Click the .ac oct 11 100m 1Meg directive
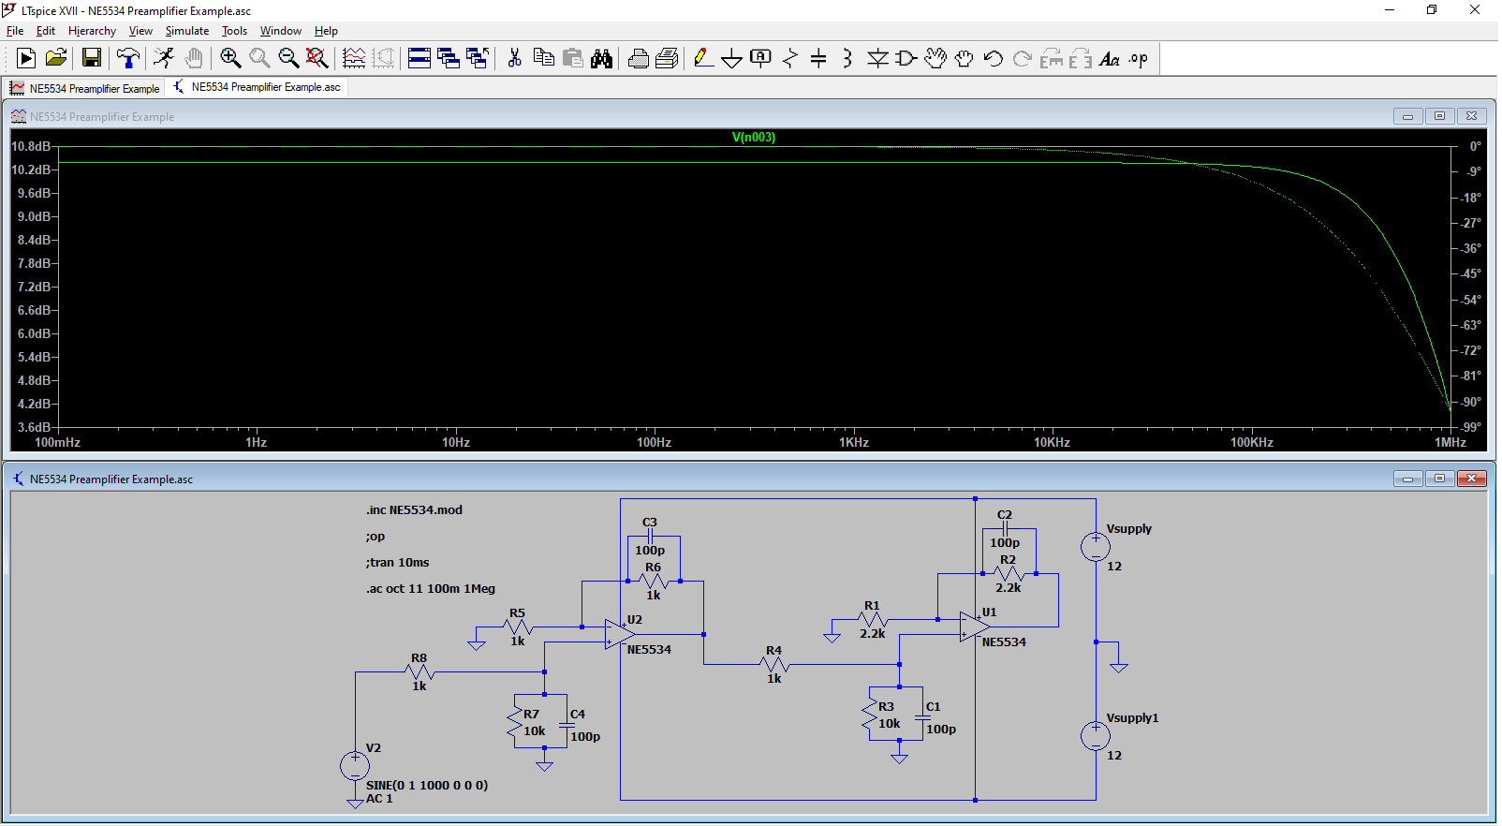 pyautogui.click(x=431, y=589)
